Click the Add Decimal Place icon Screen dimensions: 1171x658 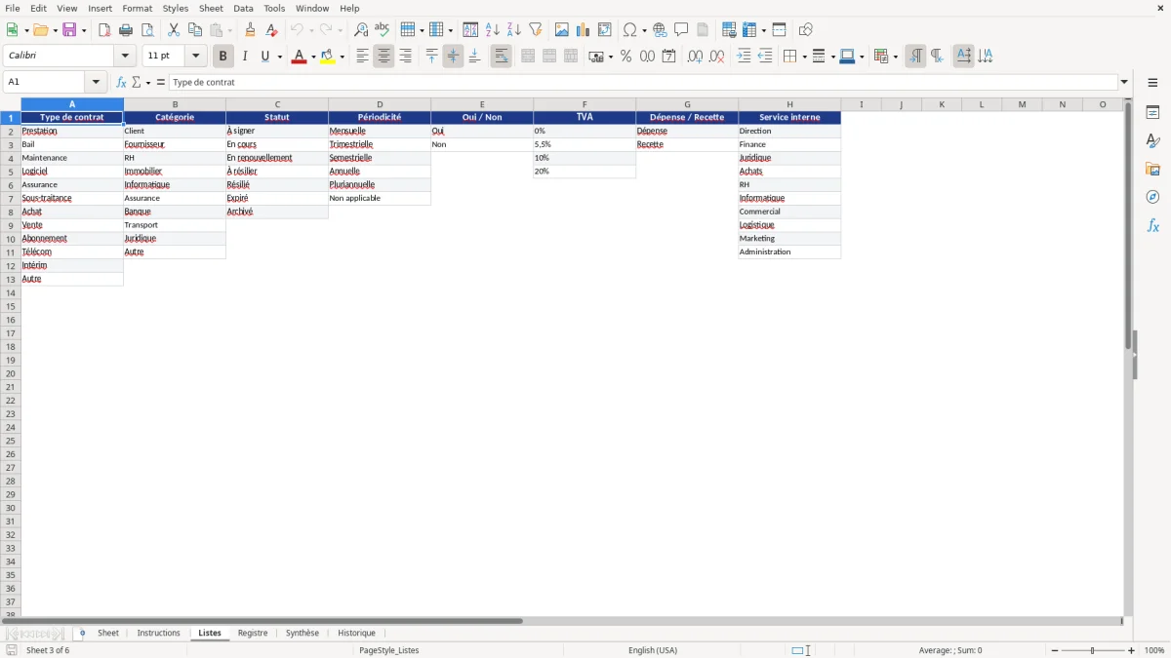click(695, 57)
